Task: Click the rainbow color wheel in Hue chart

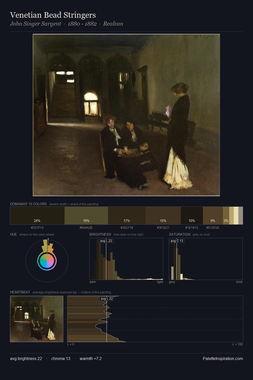Action: tap(47, 261)
